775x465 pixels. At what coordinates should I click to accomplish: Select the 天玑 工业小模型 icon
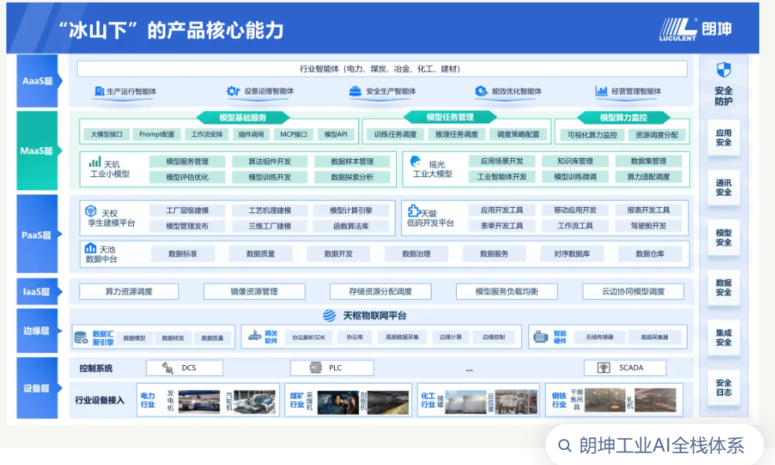coord(95,162)
